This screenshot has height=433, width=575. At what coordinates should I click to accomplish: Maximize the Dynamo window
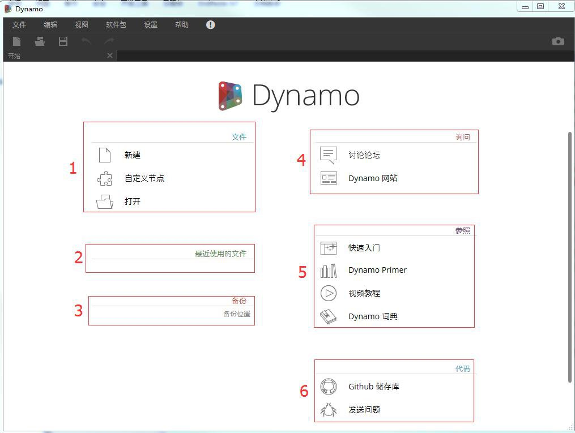540,7
